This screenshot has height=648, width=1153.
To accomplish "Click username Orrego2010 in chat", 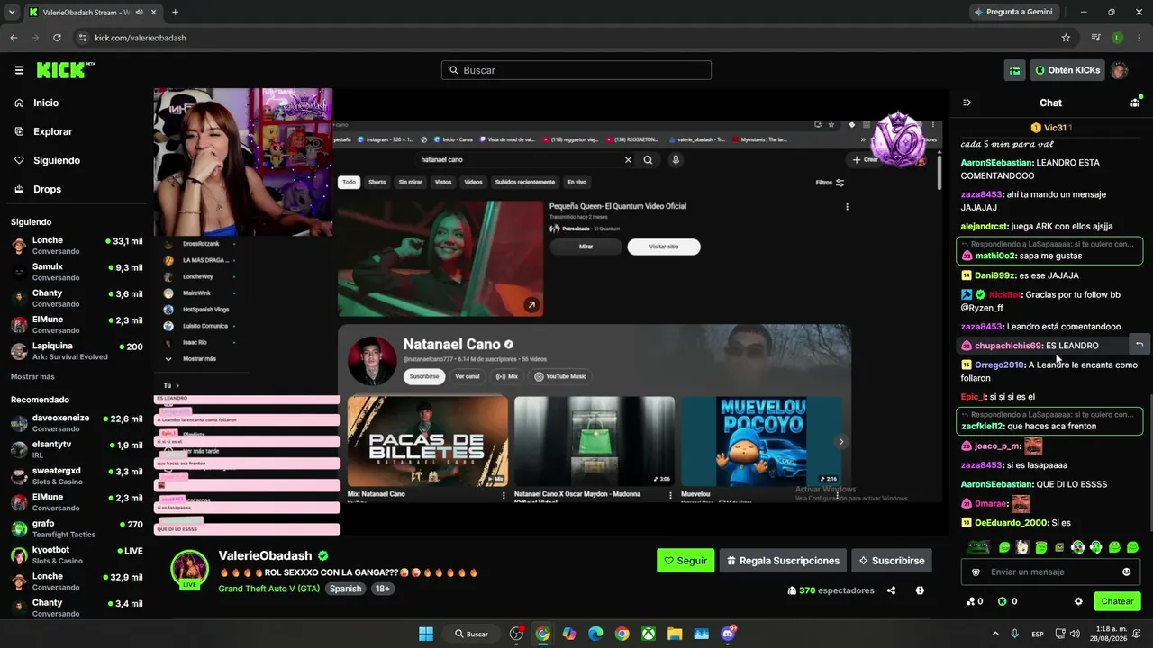I will [x=999, y=364].
